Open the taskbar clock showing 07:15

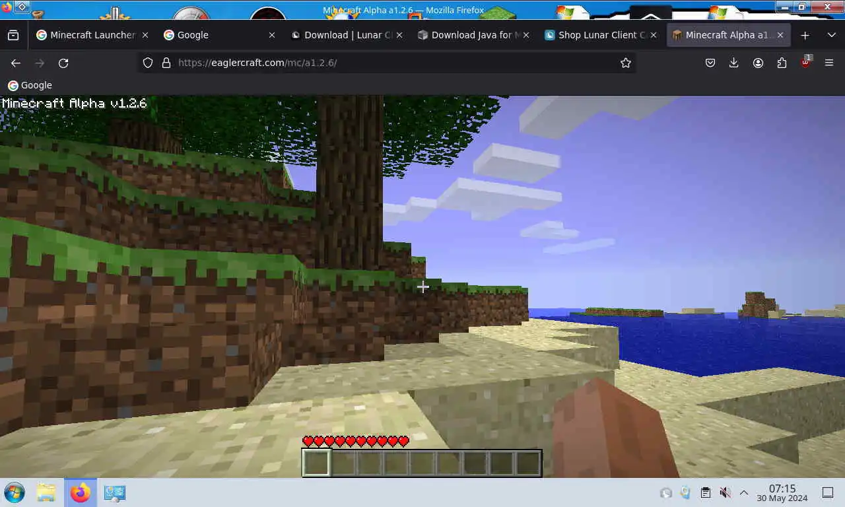(x=782, y=492)
